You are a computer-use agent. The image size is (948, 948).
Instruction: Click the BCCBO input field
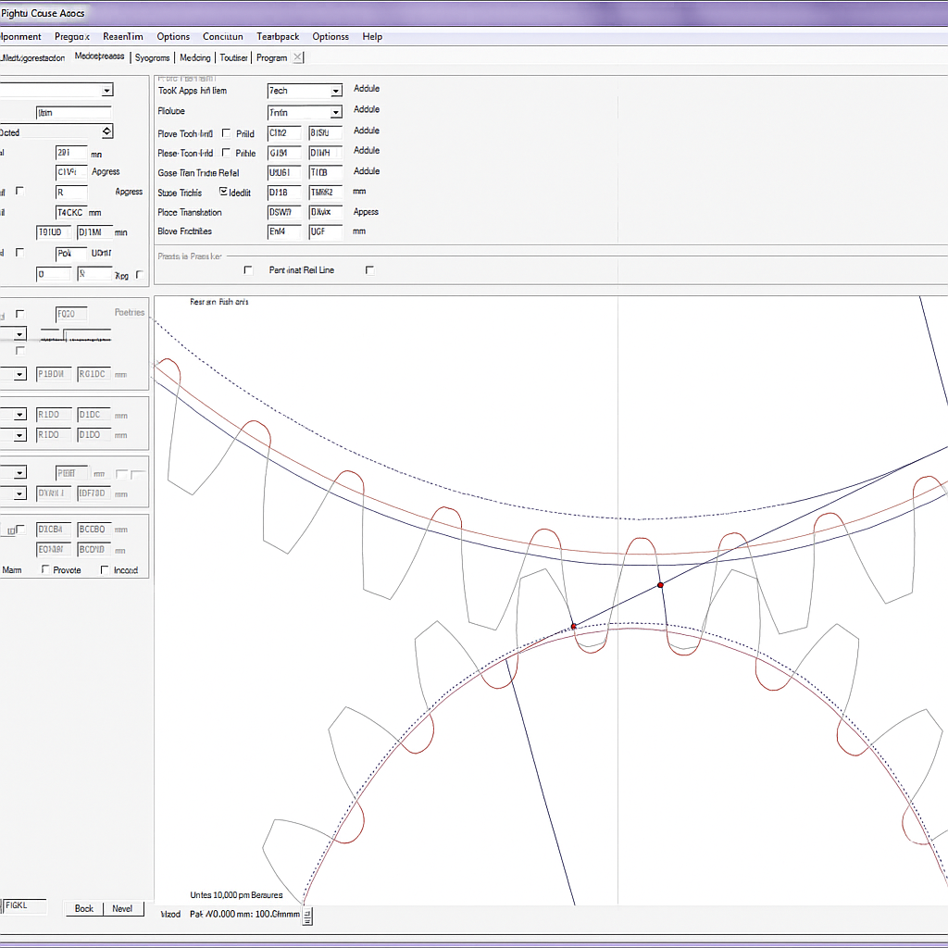(94, 530)
